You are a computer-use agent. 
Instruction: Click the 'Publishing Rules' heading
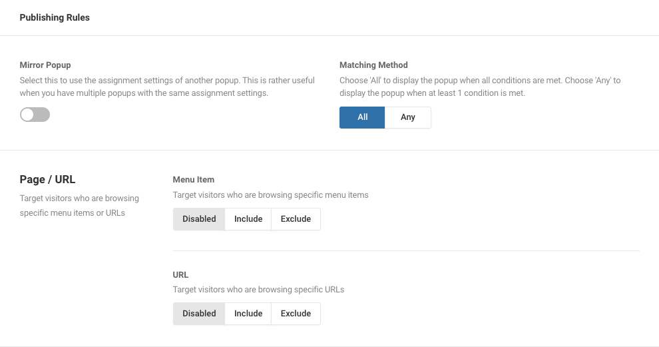tap(55, 18)
